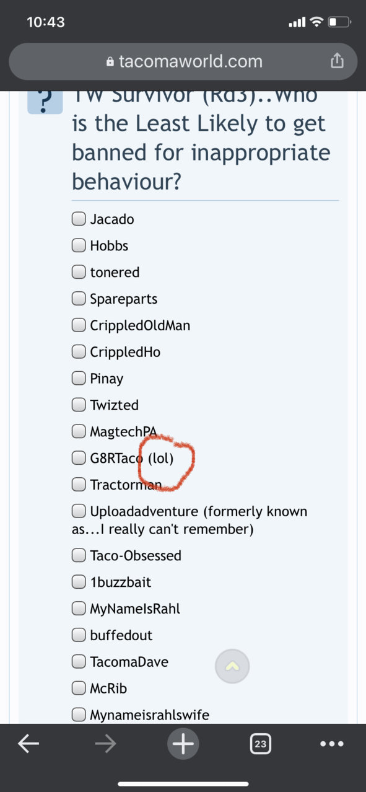The height and width of the screenshot is (792, 366).
Task: Check the Hobbs poll option
Action: (x=79, y=245)
